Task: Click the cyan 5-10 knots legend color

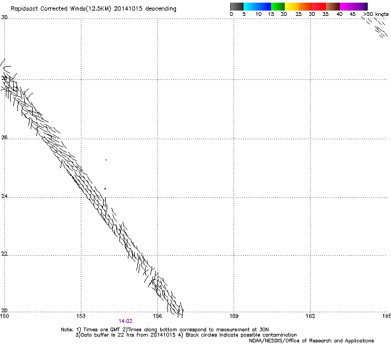Action: (x=250, y=6)
